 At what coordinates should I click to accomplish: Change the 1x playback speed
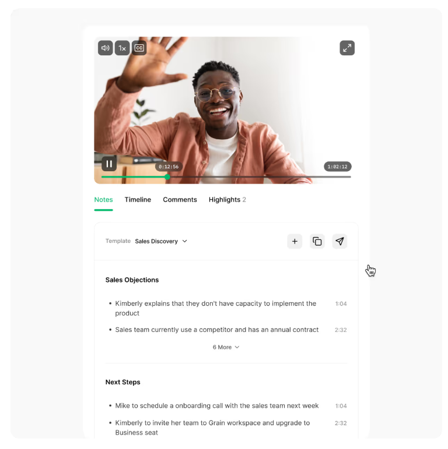click(122, 48)
